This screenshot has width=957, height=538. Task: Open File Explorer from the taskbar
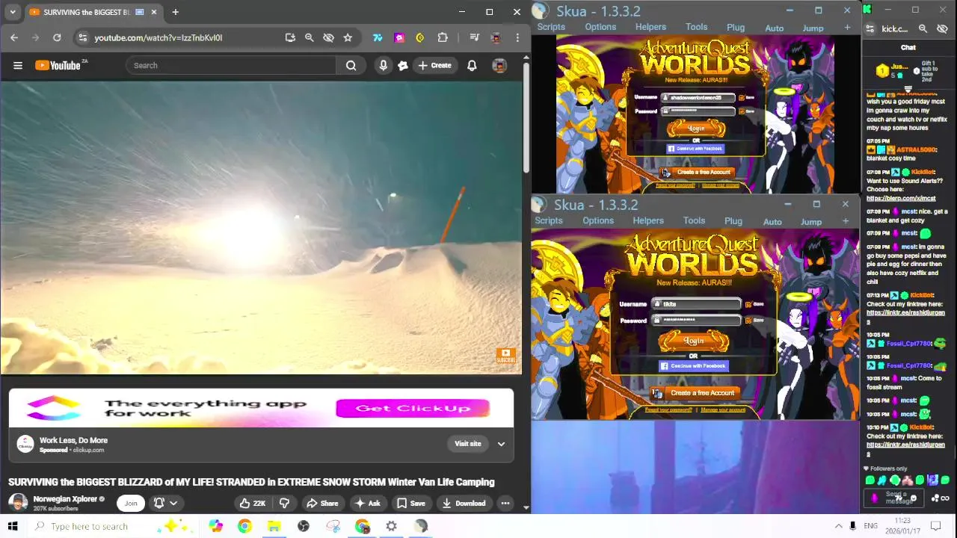click(x=274, y=526)
